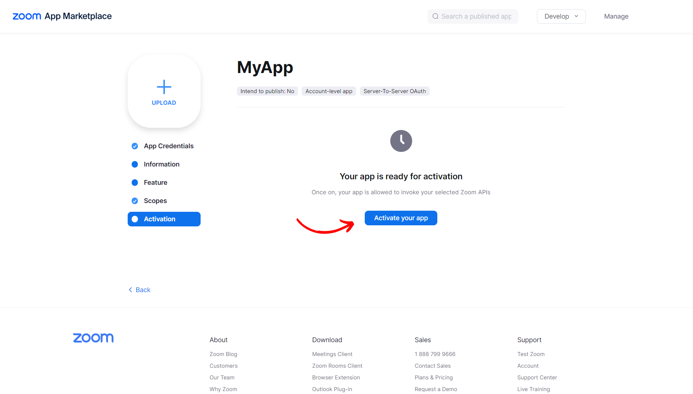Open the Develop dropdown menu
The height and width of the screenshot is (394, 693).
(x=561, y=16)
